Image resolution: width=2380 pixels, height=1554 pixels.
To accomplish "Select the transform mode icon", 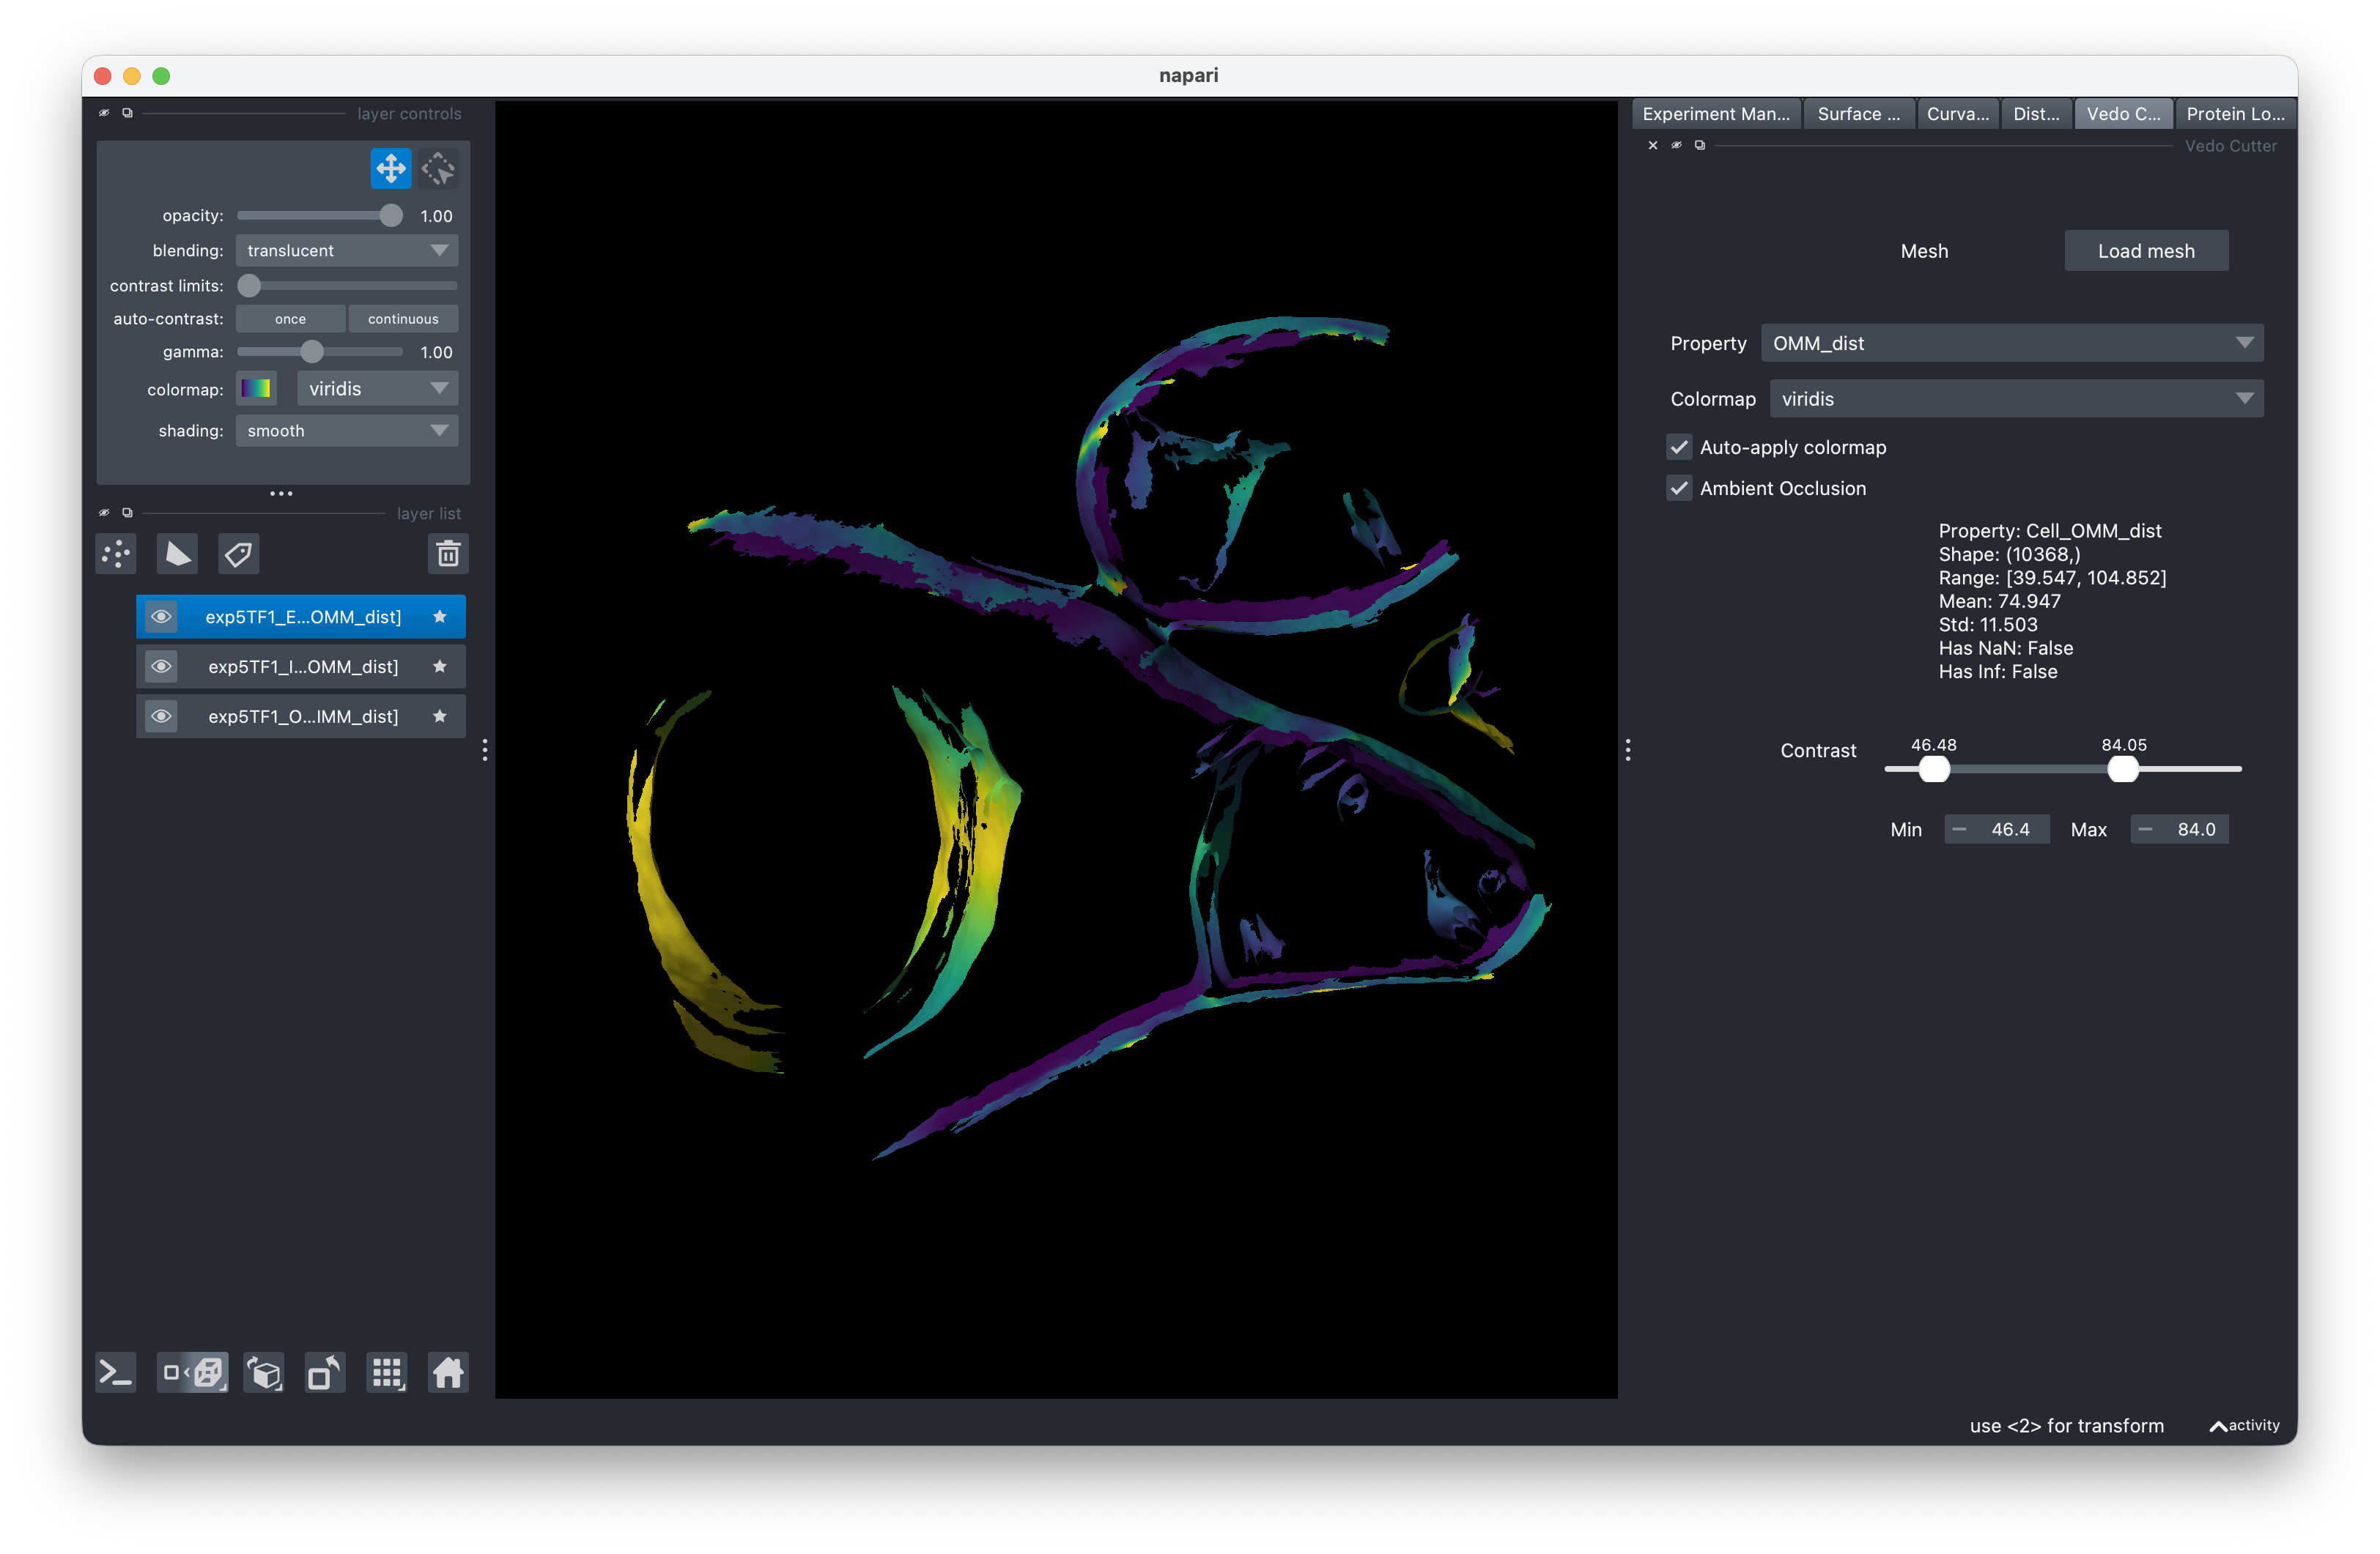I will pyautogui.click(x=438, y=168).
